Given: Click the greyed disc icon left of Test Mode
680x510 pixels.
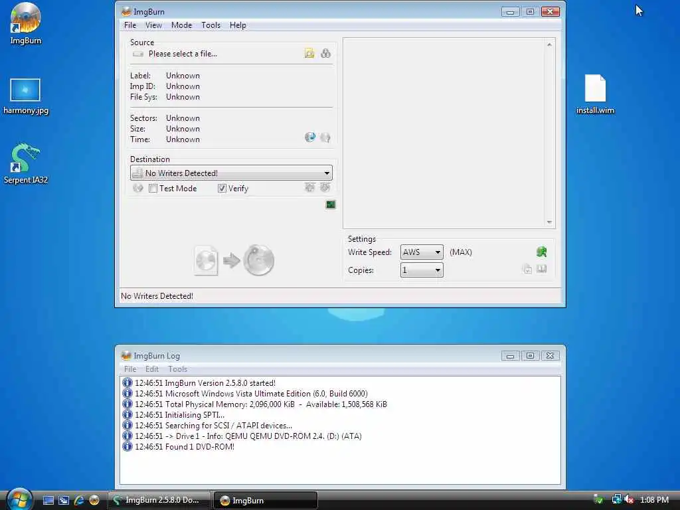Looking at the screenshot, I should [138, 188].
